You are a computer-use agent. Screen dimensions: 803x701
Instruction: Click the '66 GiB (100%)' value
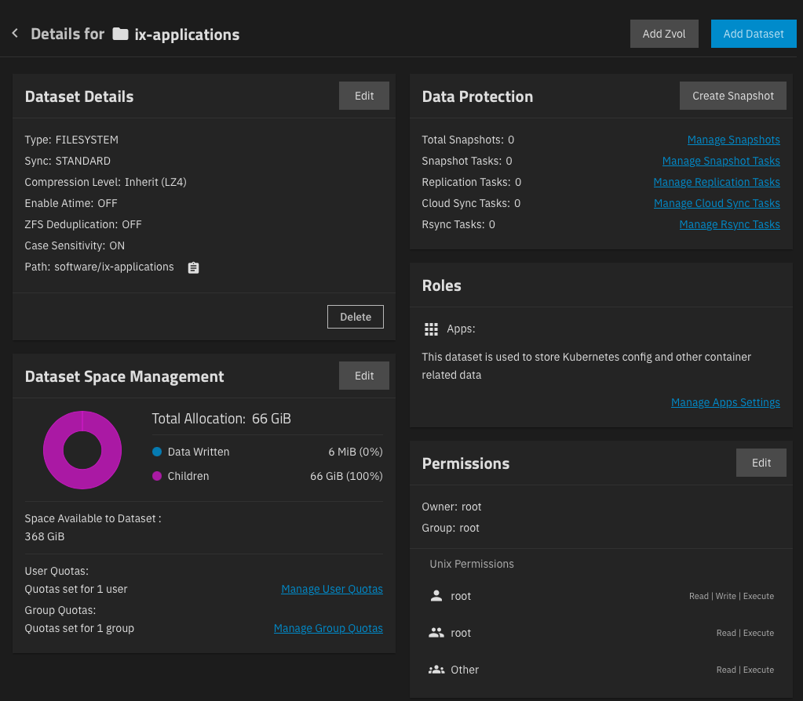pyautogui.click(x=346, y=476)
